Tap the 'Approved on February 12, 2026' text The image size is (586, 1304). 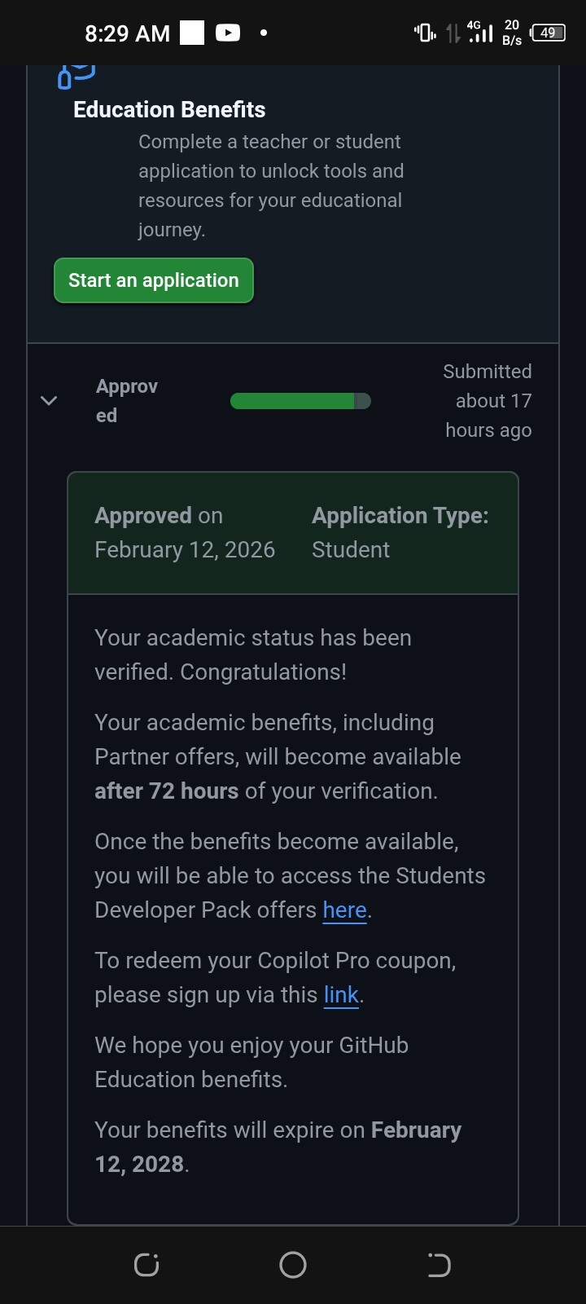(185, 532)
